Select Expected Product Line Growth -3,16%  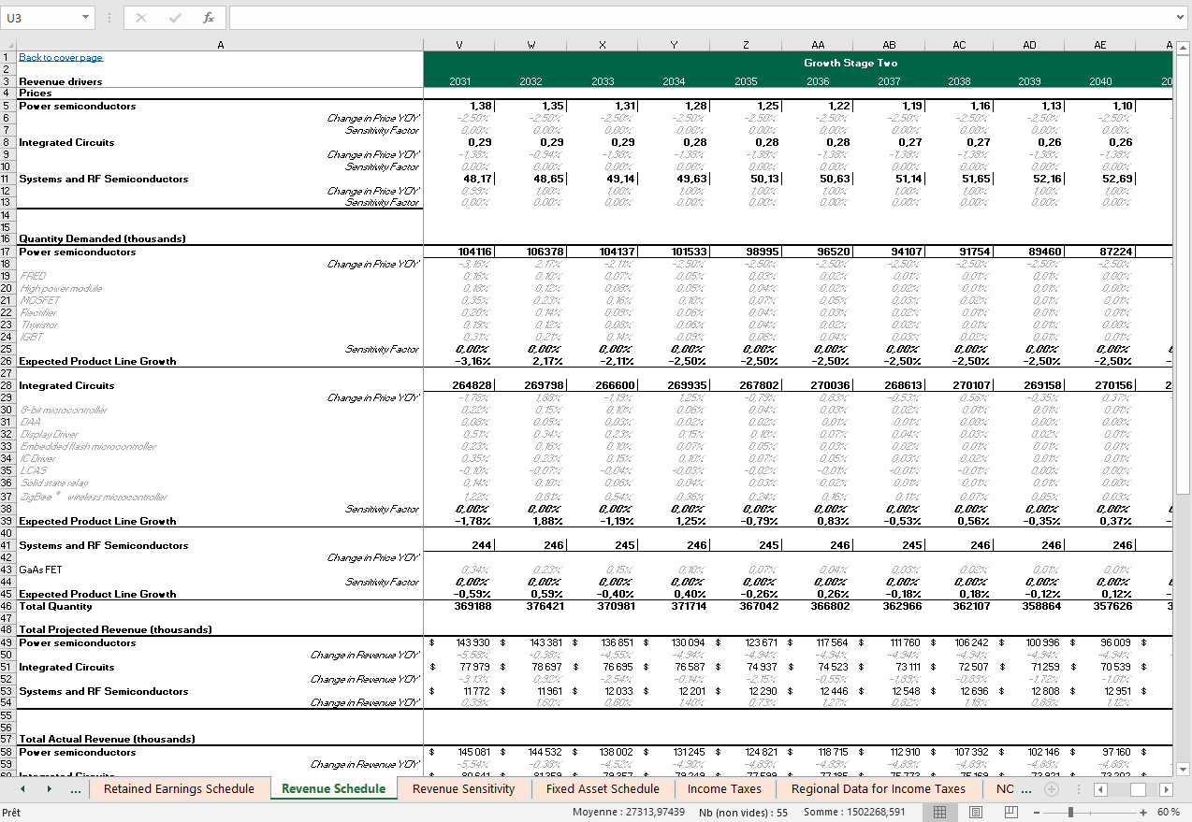coord(459,361)
